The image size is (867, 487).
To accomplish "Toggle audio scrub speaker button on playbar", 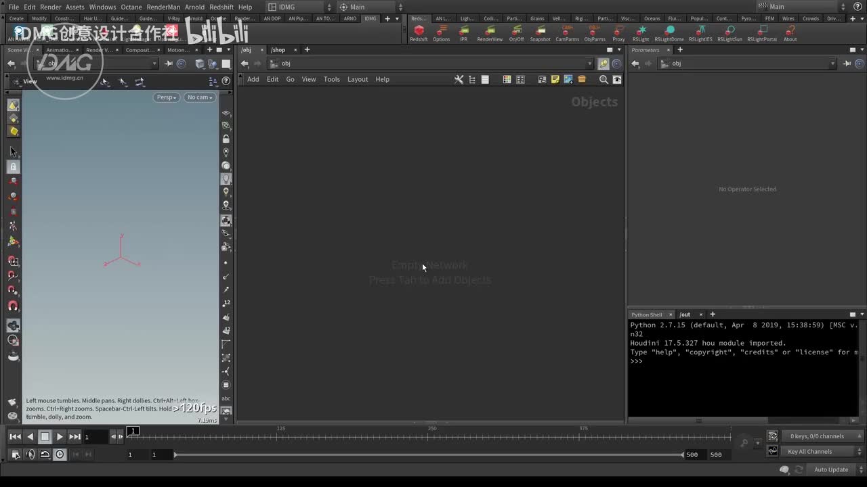I will [30, 455].
